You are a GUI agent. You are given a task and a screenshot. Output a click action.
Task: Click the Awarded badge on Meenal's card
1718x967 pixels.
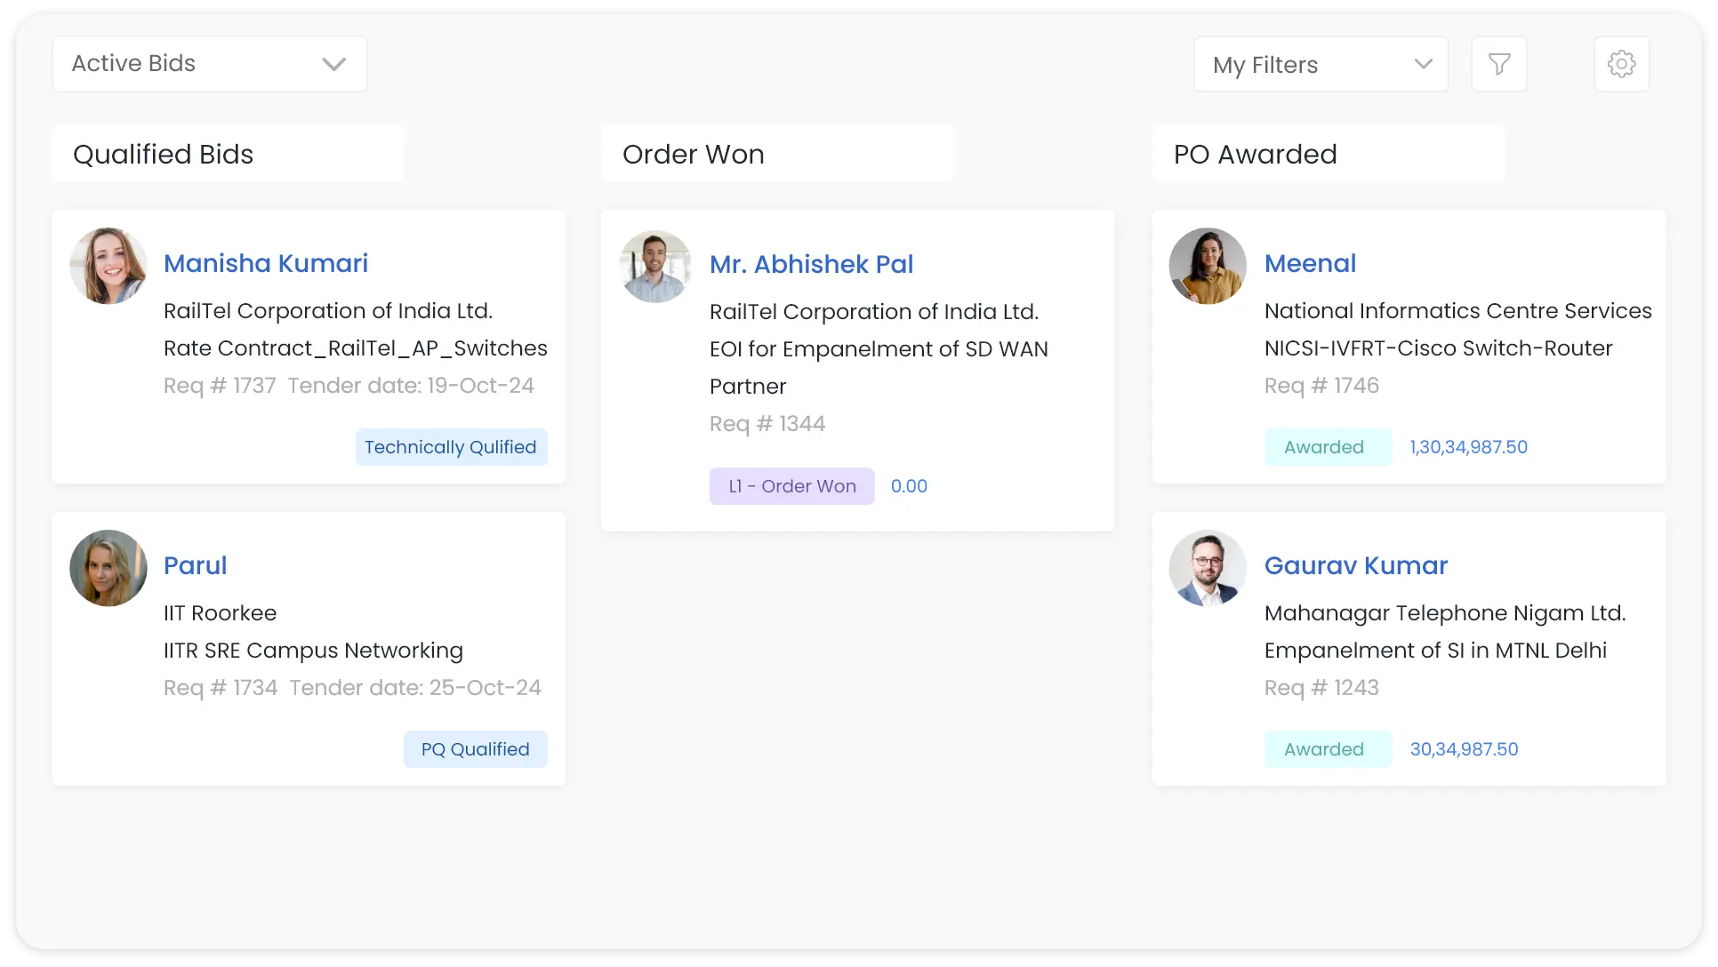1324,447
